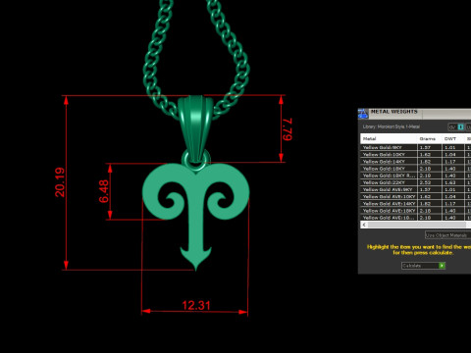
Task: Click the horizontal scrollbar of the metals table
Action: point(417,225)
